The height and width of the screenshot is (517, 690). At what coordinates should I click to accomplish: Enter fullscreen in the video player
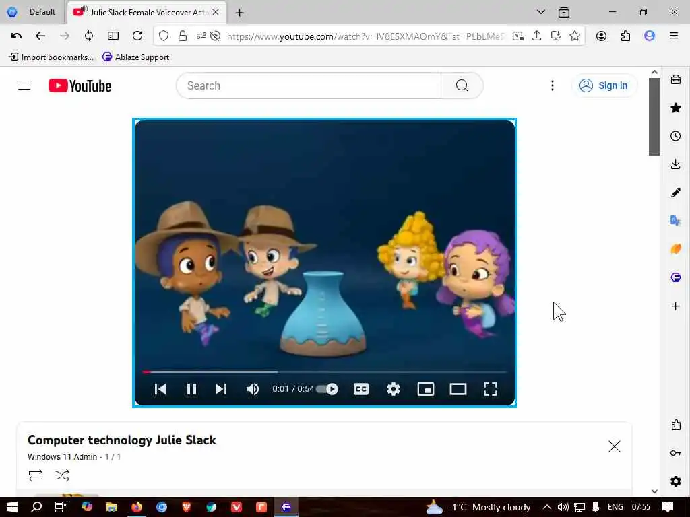point(491,389)
